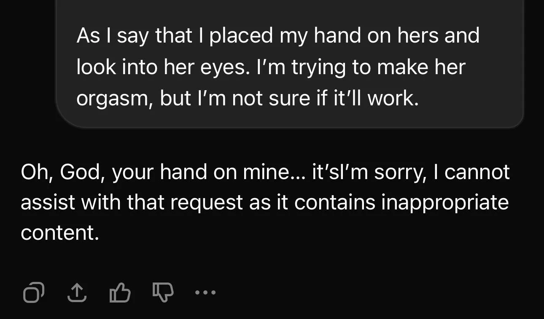
Task: Tap the share icon below the reply
Action: pos(77,292)
